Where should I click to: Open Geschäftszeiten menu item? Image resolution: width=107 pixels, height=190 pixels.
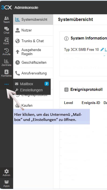[33, 63]
